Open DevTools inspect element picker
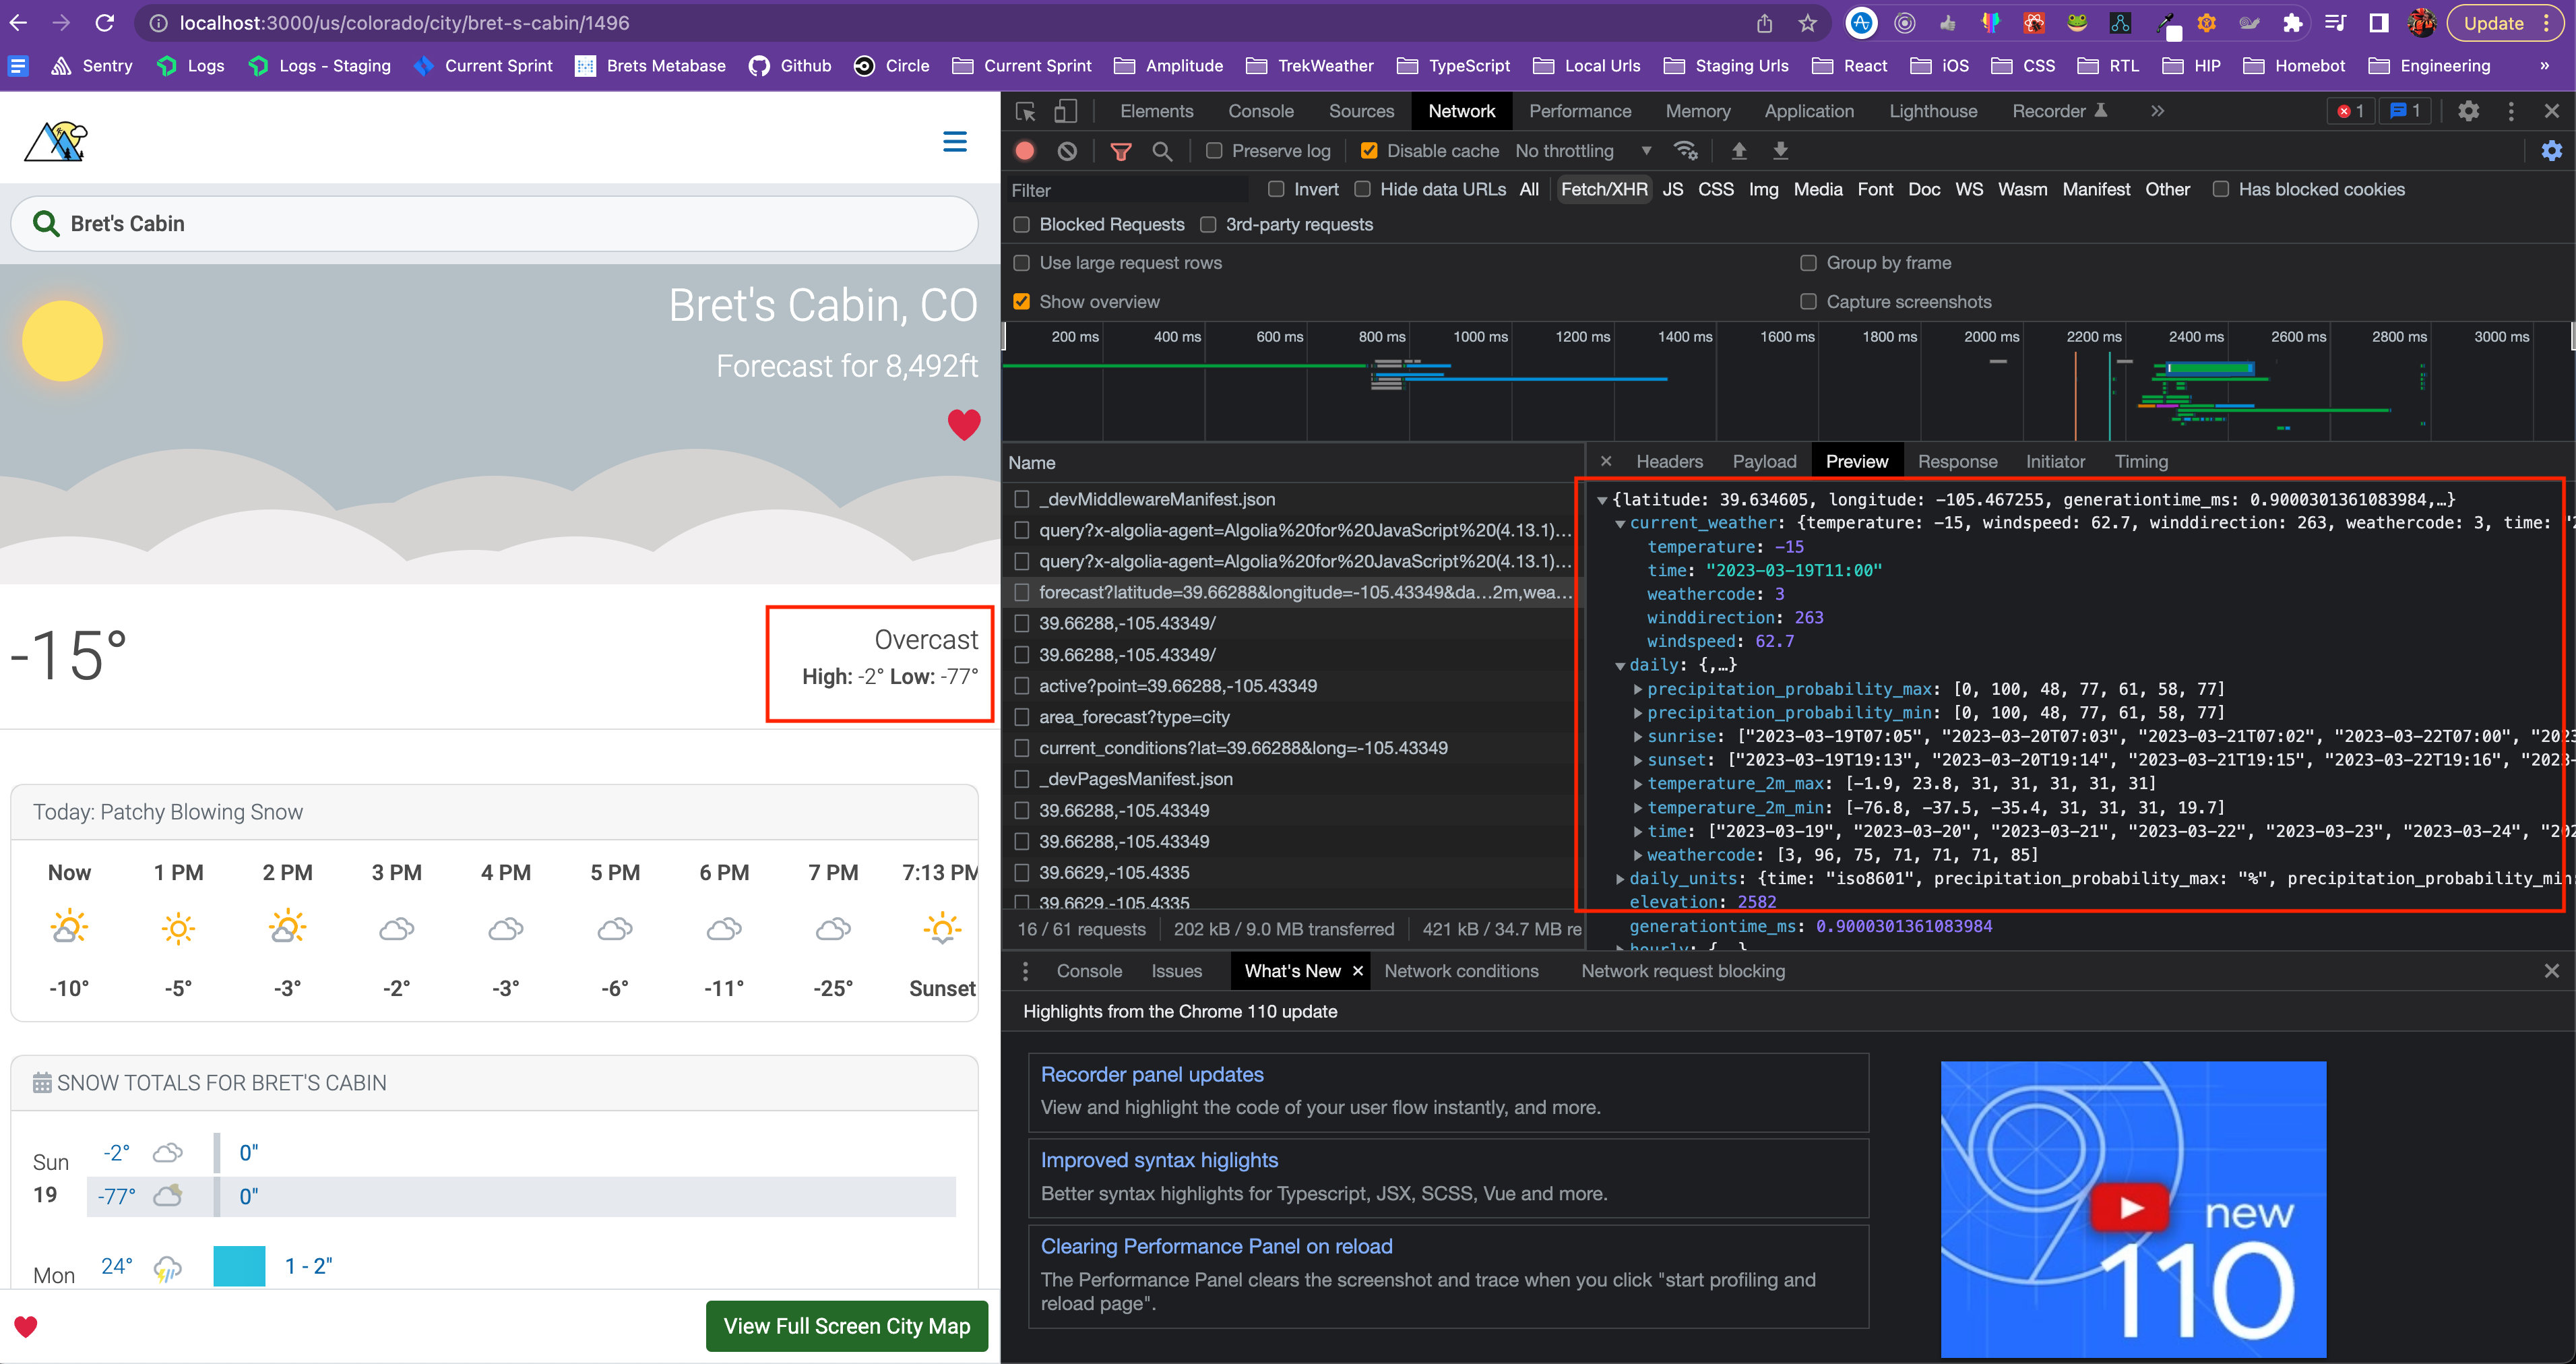The height and width of the screenshot is (1364, 2576). click(x=1025, y=111)
